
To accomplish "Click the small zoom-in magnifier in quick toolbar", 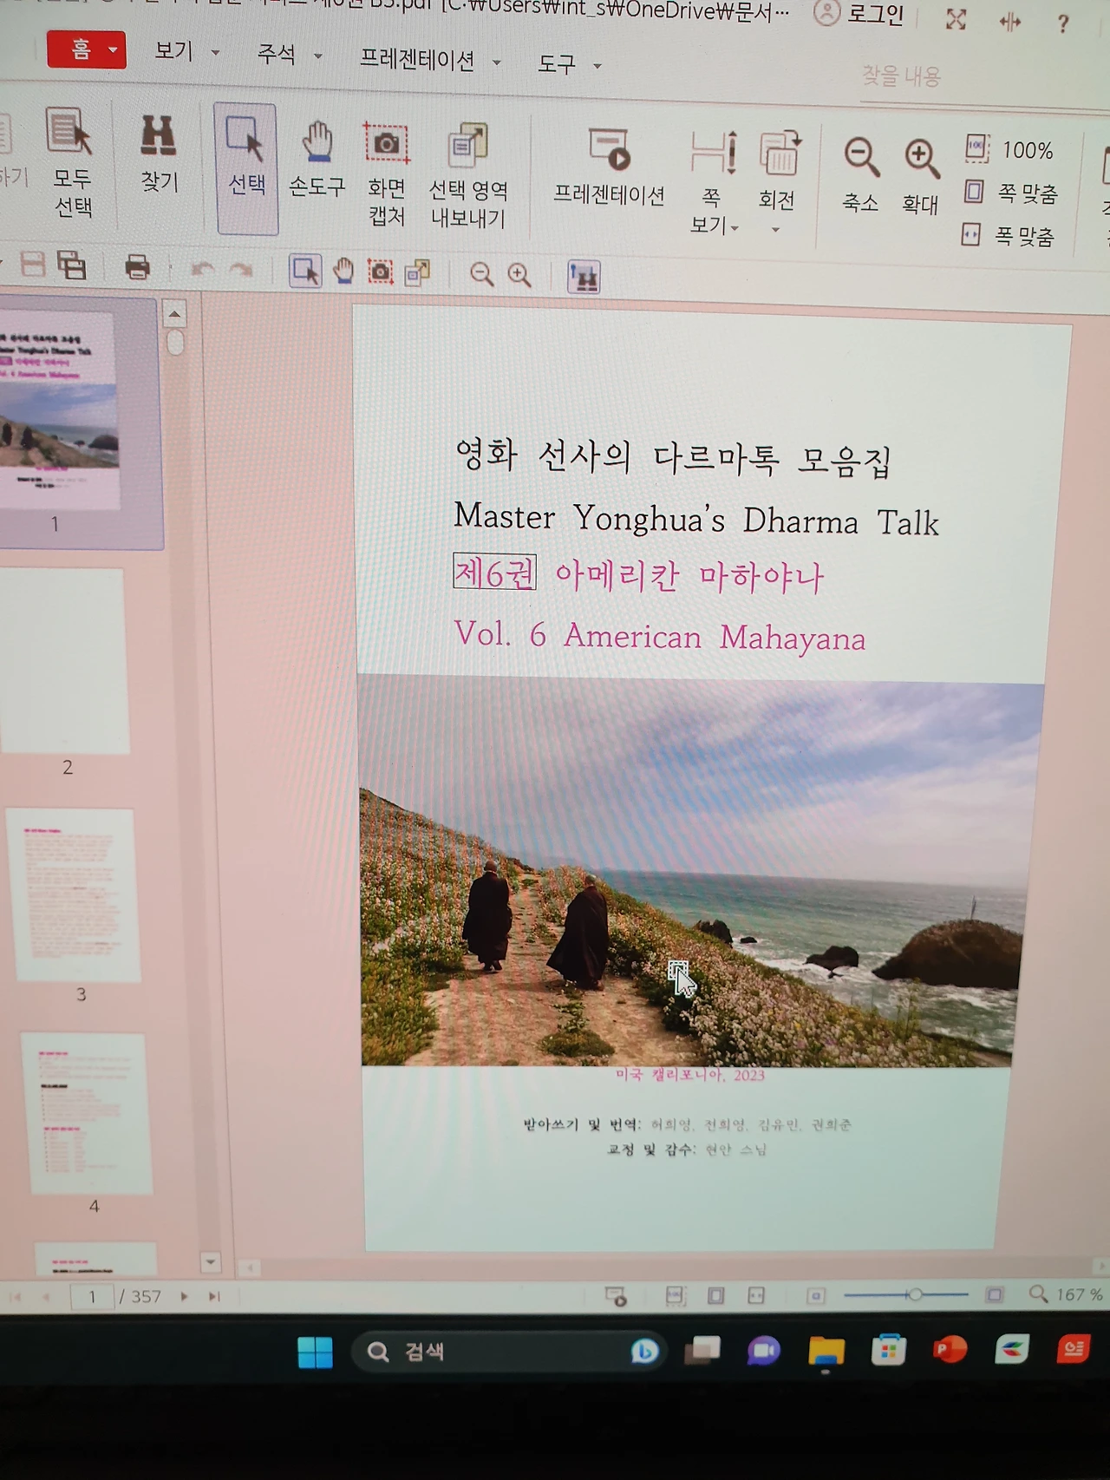I will (x=519, y=275).
